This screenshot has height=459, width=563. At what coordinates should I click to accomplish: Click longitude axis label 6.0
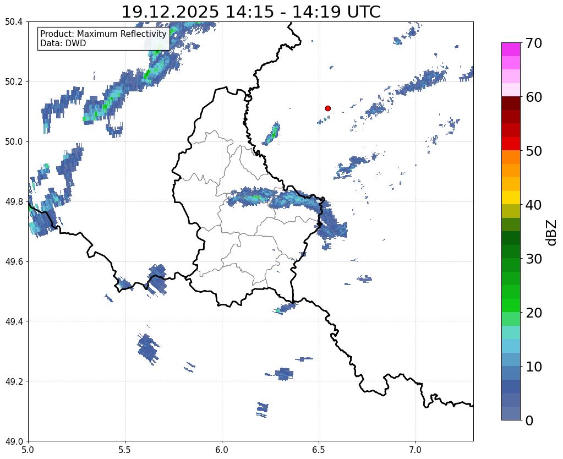pyautogui.click(x=222, y=450)
